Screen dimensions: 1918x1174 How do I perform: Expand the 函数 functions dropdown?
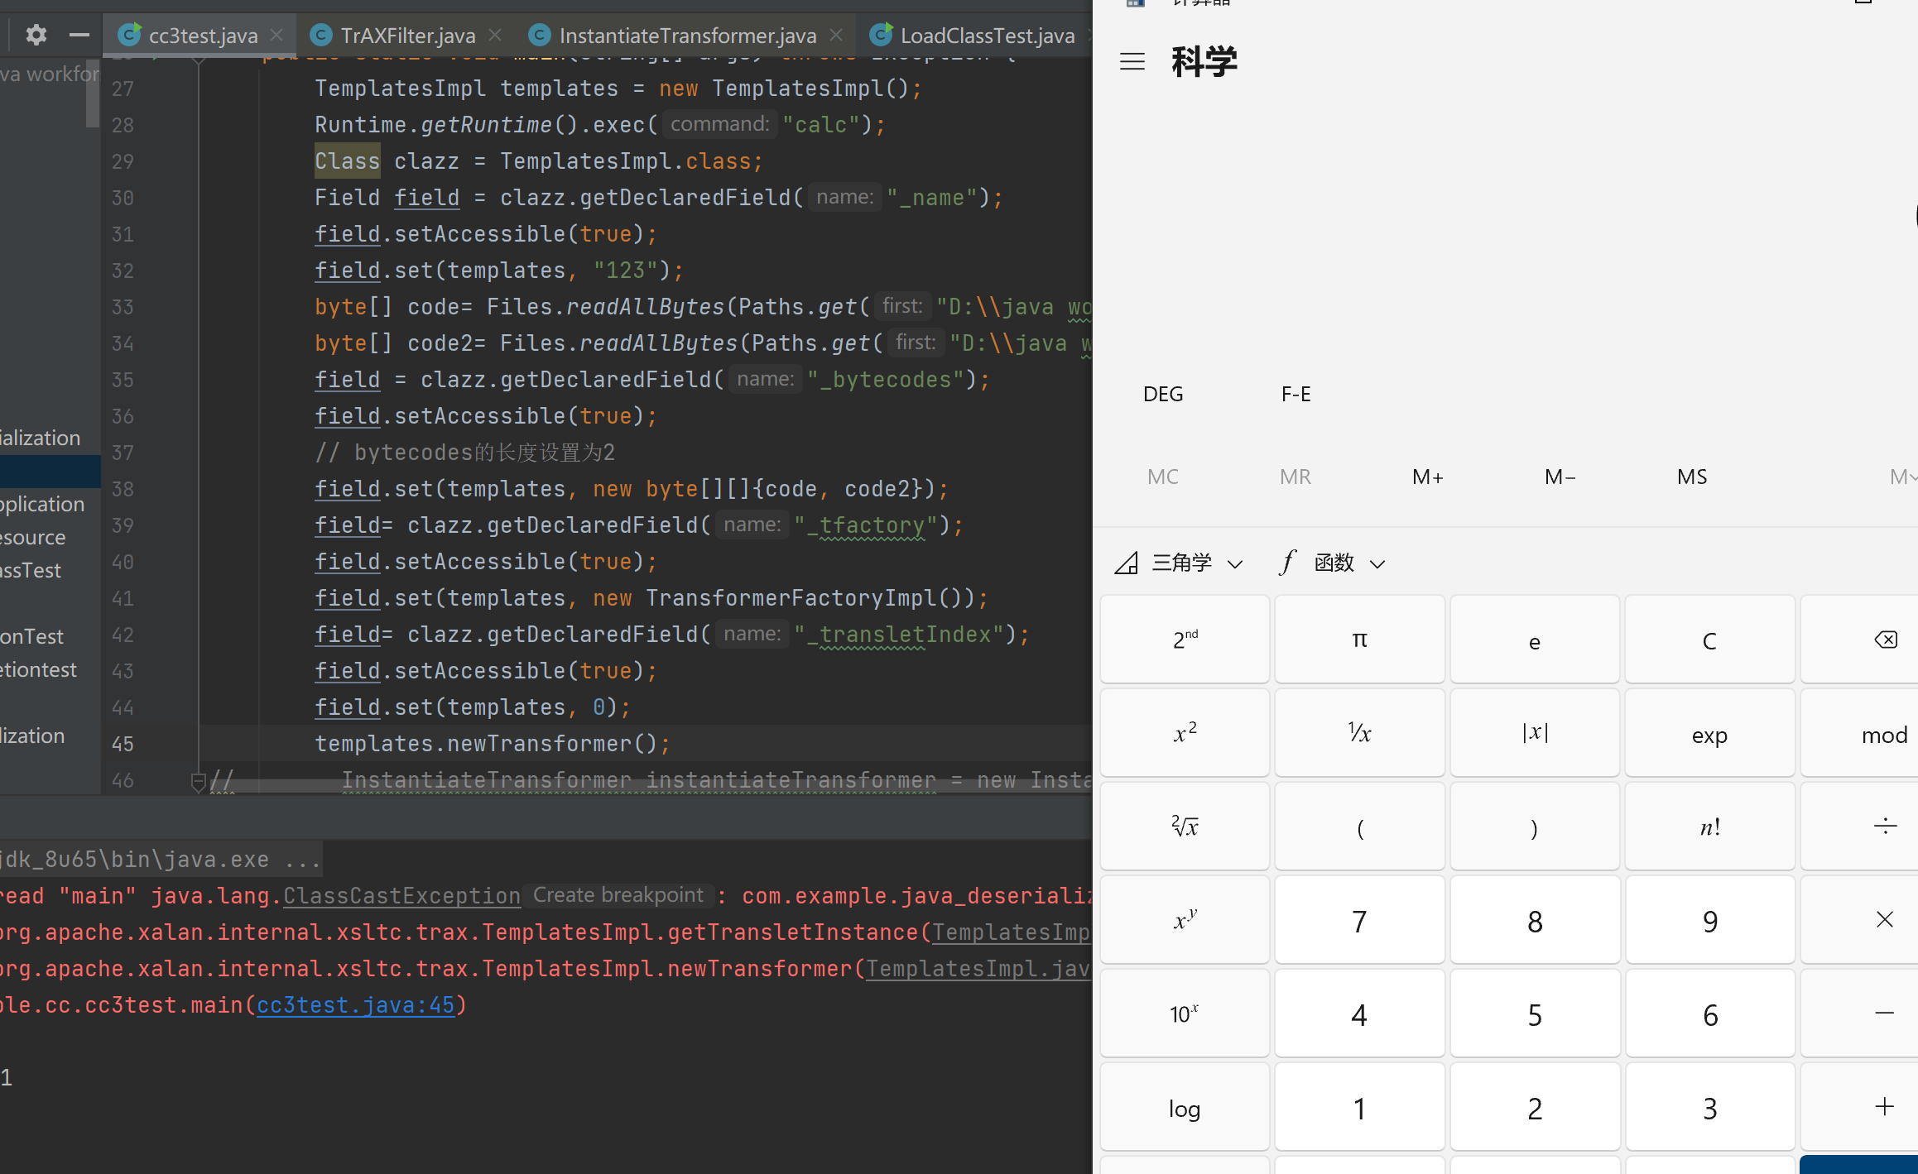(x=1333, y=563)
